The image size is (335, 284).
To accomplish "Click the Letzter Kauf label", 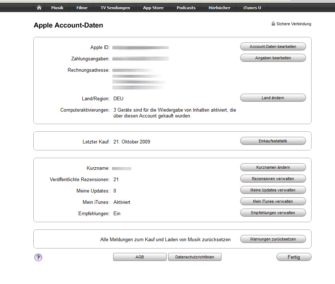I will click(x=96, y=142).
